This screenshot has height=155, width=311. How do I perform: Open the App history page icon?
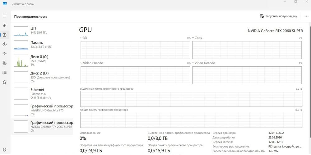point(4,44)
